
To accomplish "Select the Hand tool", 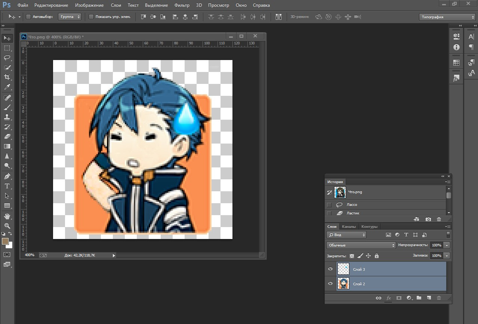I will [x=7, y=216].
